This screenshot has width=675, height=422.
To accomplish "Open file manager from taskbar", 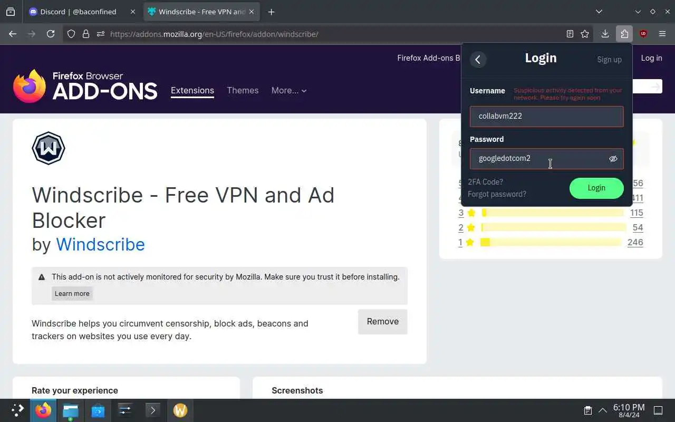I will pos(71,410).
